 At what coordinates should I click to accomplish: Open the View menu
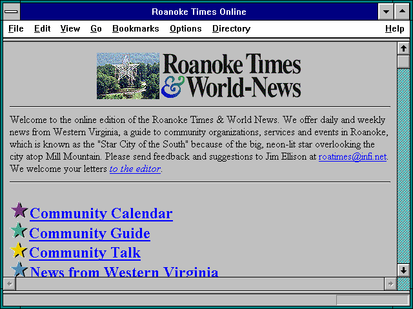[x=70, y=28]
